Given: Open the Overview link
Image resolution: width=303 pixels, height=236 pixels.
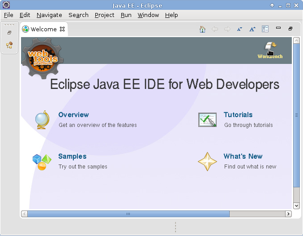Looking at the screenshot, I should [x=73, y=114].
